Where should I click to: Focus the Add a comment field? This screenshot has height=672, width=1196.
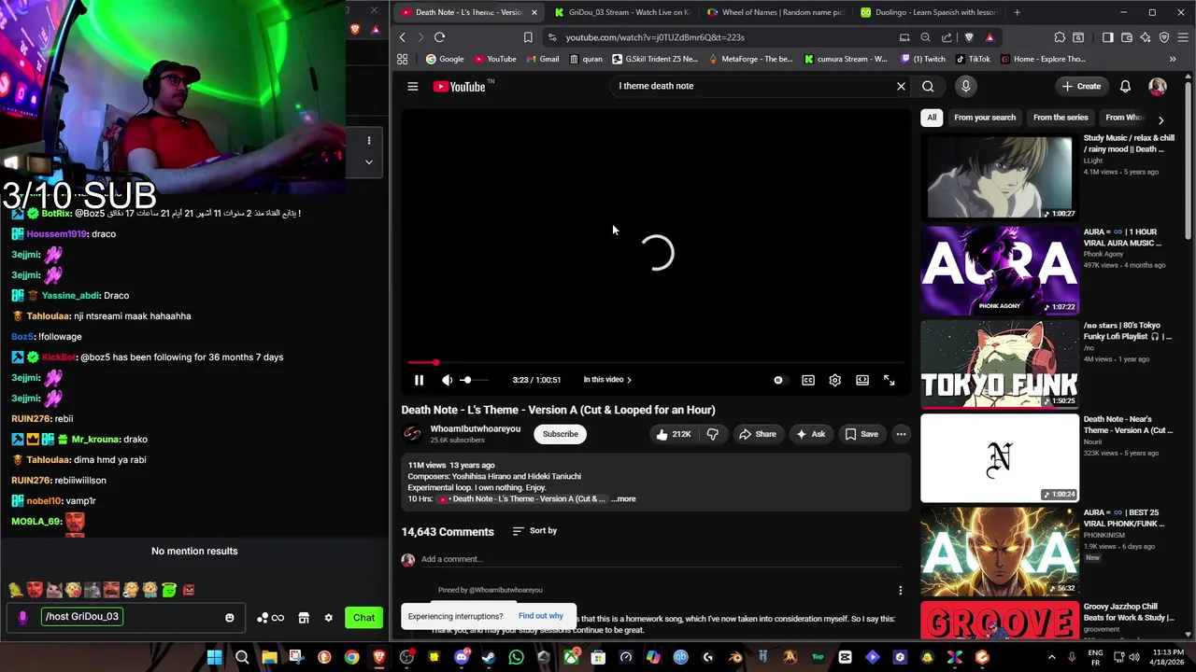click(x=662, y=559)
